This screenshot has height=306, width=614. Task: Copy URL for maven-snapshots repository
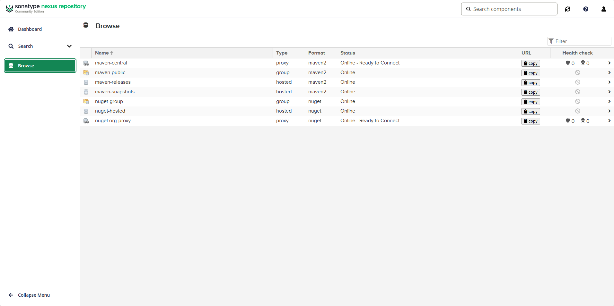coord(531,92)
